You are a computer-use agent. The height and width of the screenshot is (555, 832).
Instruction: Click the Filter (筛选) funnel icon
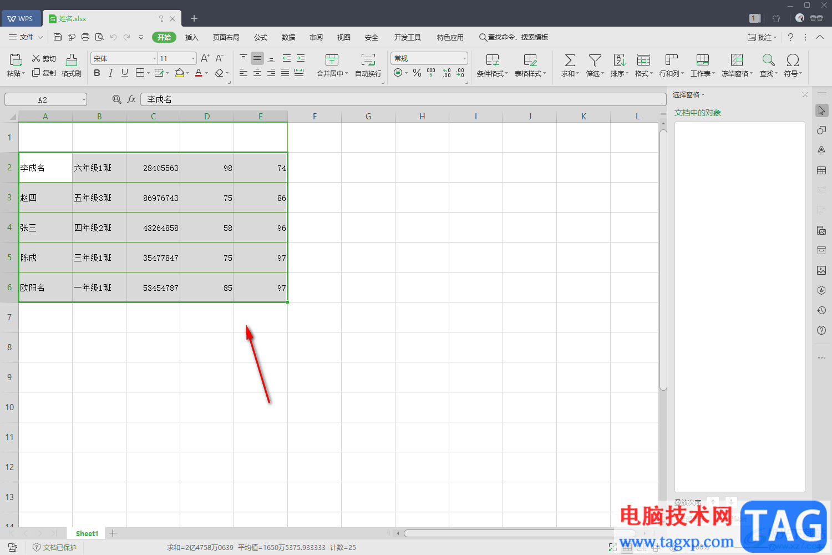click(x=595, y=60)
